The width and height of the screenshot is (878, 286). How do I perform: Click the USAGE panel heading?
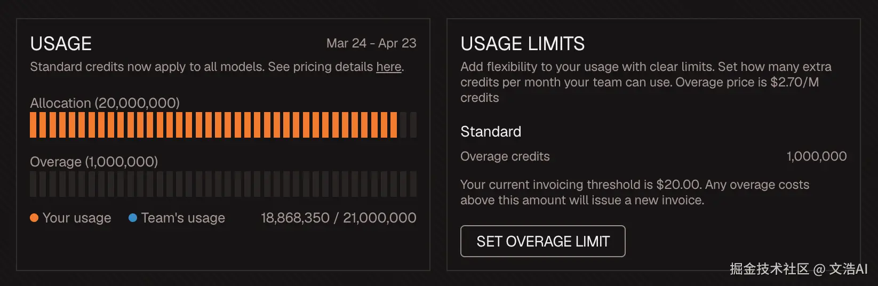[61, 44]
